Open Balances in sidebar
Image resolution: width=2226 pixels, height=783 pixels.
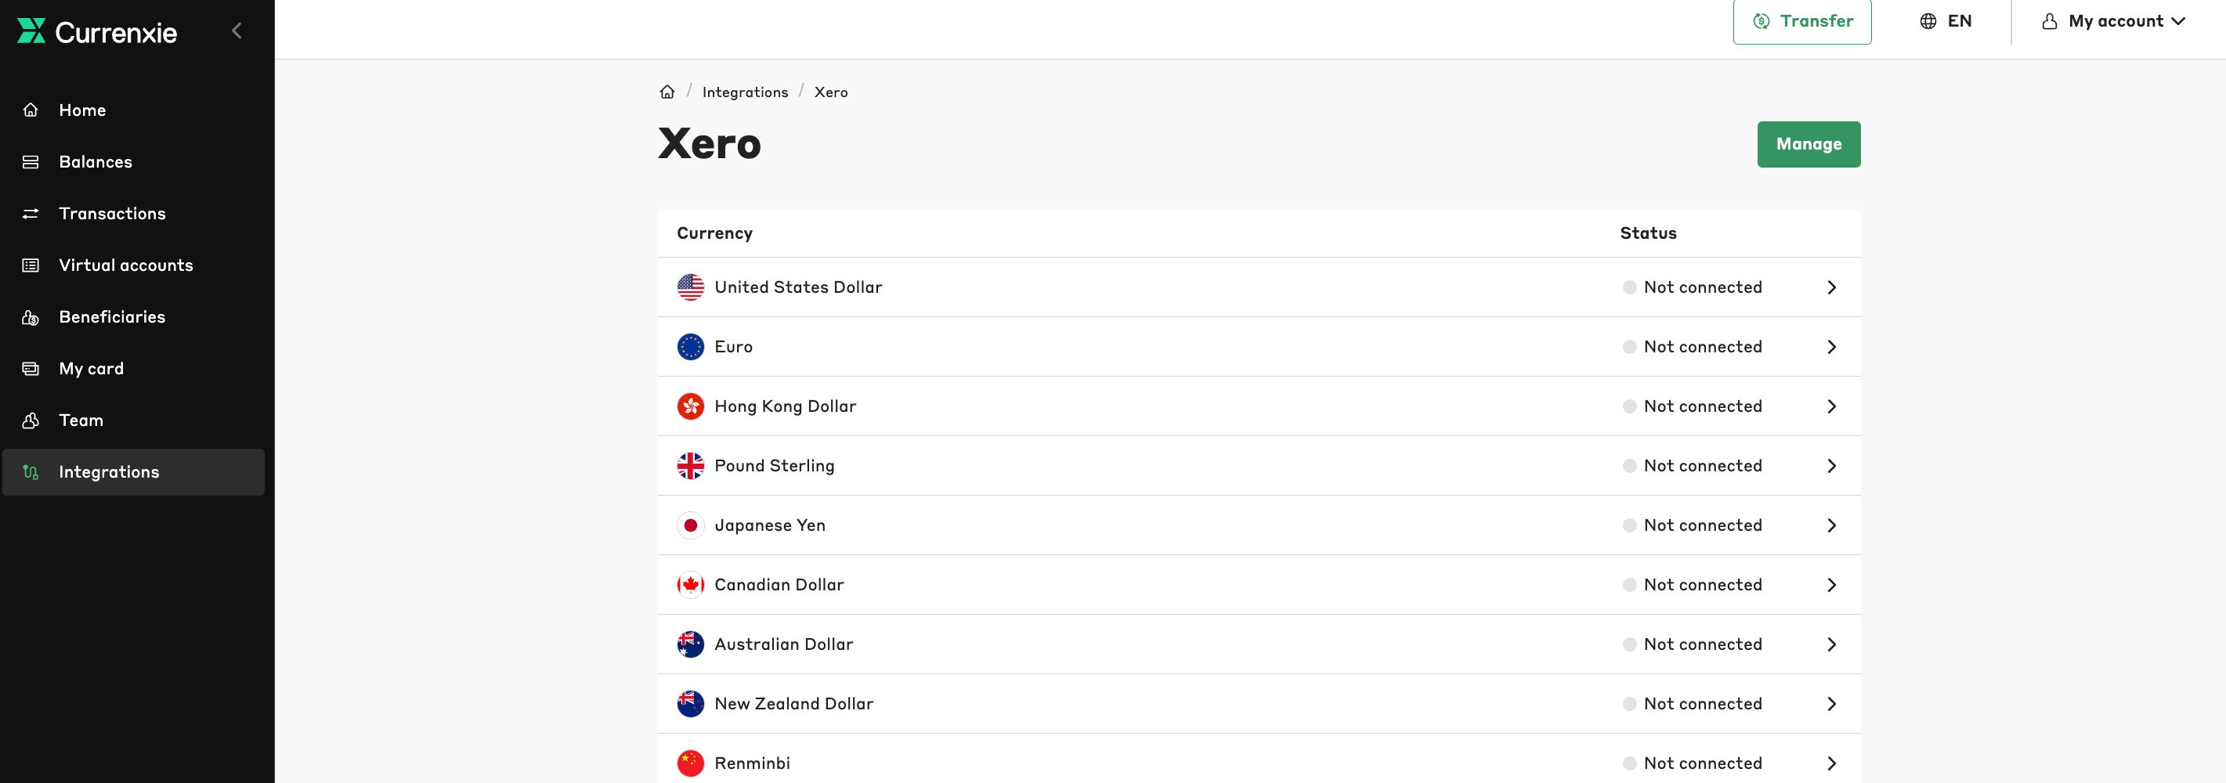pos(134,161)
